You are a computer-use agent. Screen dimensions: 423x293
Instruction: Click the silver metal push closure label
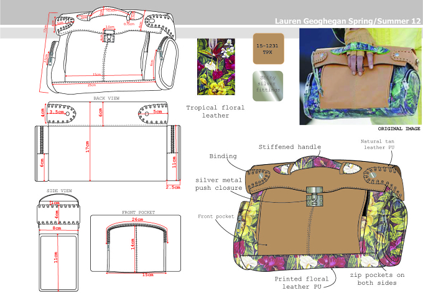pos(218,184)
